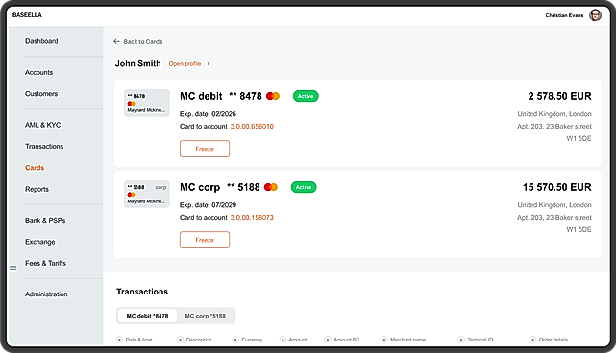
Task: Open account link 3.0.00.158073
Action: [x=252, y=218]
